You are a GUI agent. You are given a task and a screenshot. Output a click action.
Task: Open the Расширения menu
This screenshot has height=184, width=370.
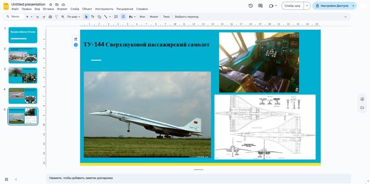click(124, 9)
